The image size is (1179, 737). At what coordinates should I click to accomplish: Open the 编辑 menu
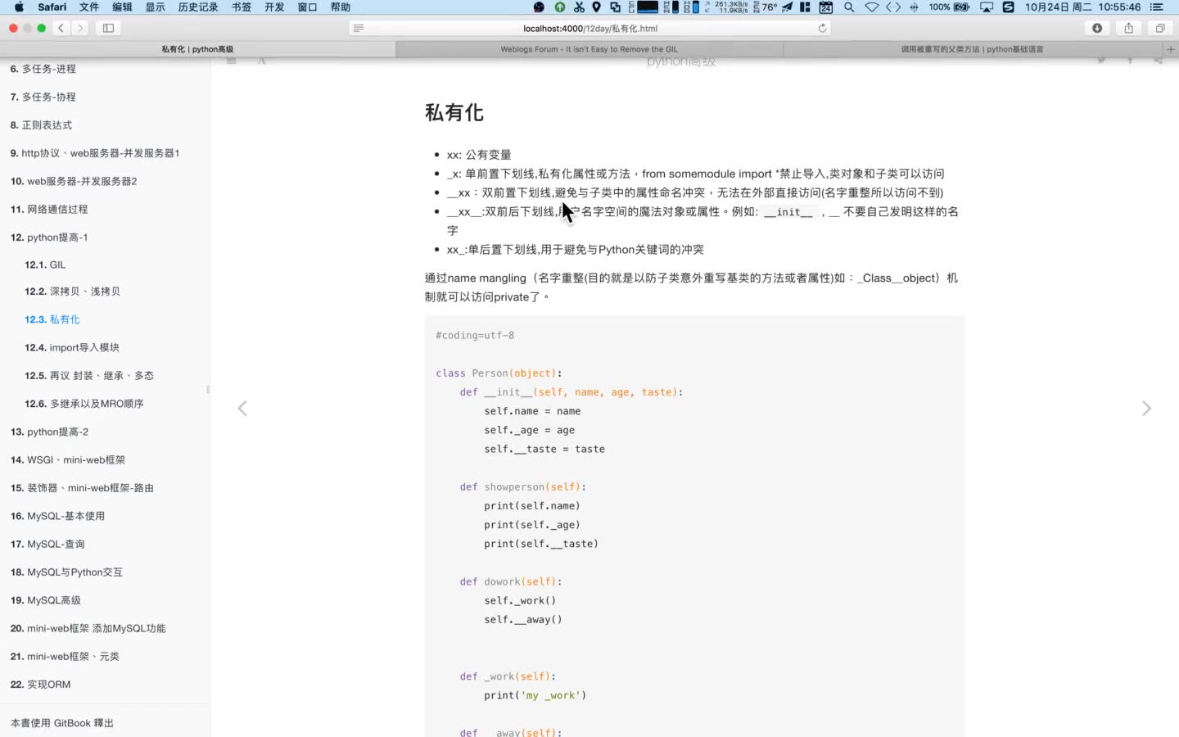122,7
